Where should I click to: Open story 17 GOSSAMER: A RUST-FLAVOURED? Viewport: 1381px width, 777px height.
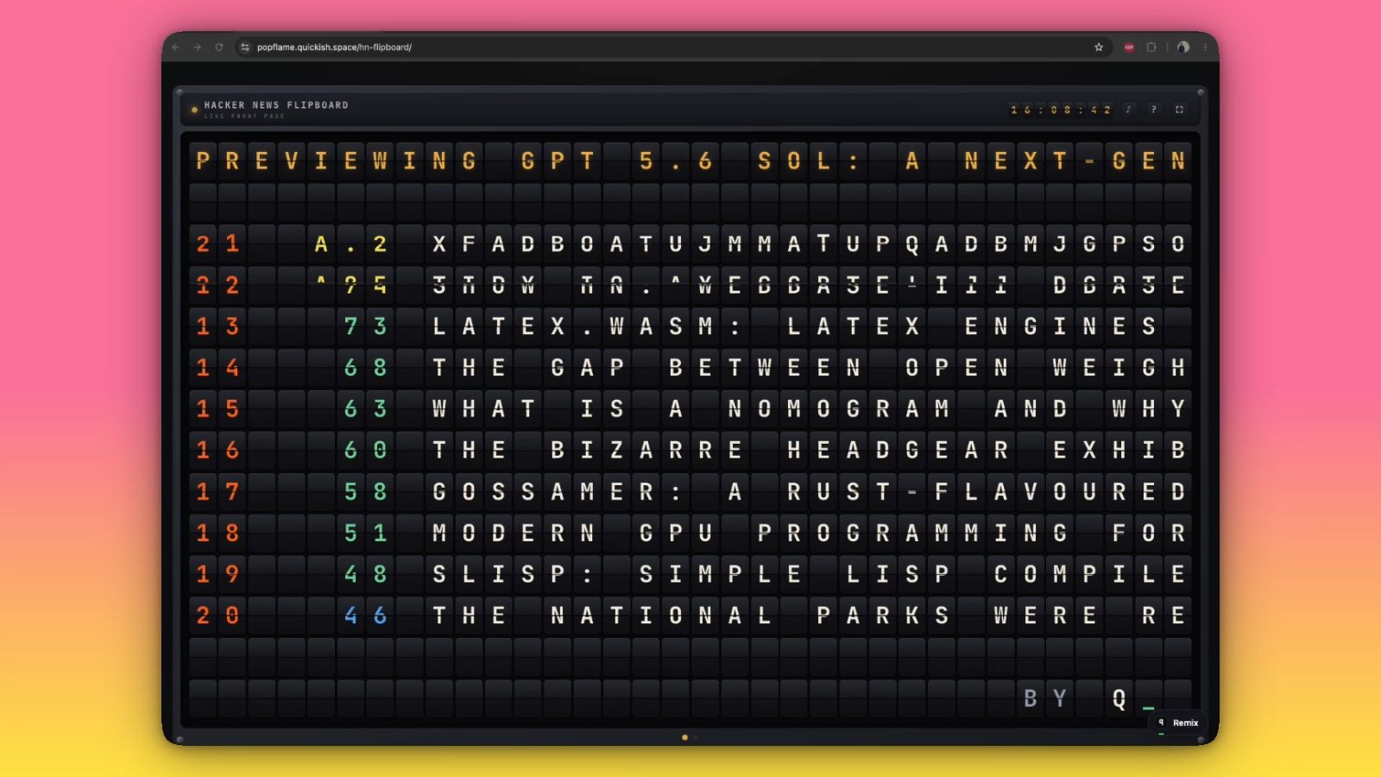click(690, 491)
